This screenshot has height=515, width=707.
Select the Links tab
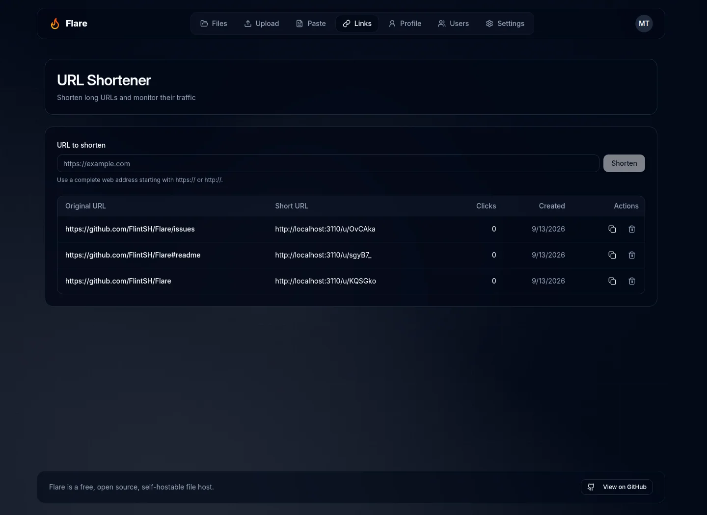coord(357,24)
